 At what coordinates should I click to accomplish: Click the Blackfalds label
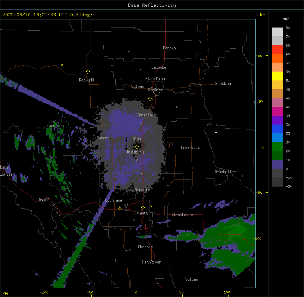click(x=156, y=79)
